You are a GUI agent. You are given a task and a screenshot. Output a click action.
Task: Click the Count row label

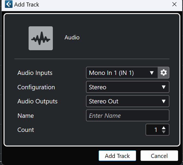coord(26,130)
